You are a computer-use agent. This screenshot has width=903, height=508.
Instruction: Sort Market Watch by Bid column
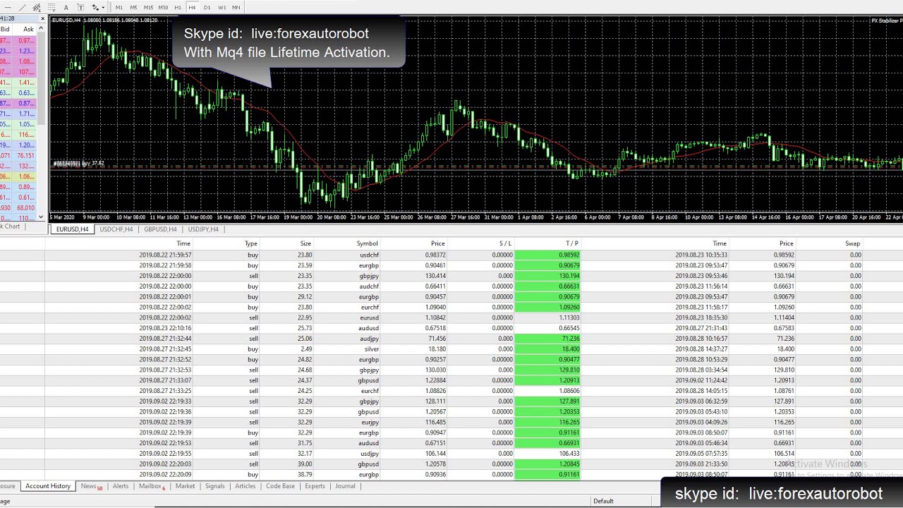[5, 29]
